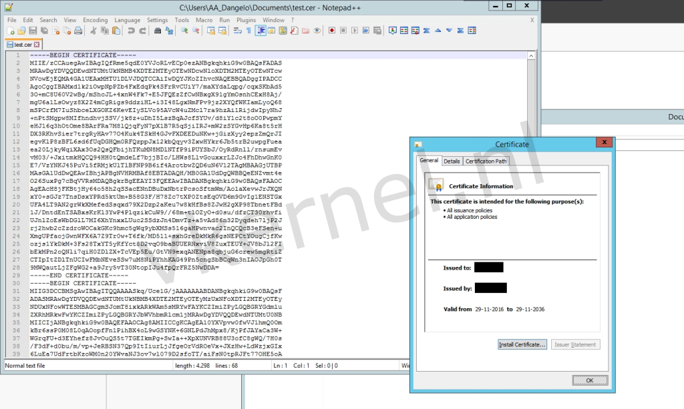Toggle Show All Characters display
Screen dimensions: 684x409
point(250,31)
